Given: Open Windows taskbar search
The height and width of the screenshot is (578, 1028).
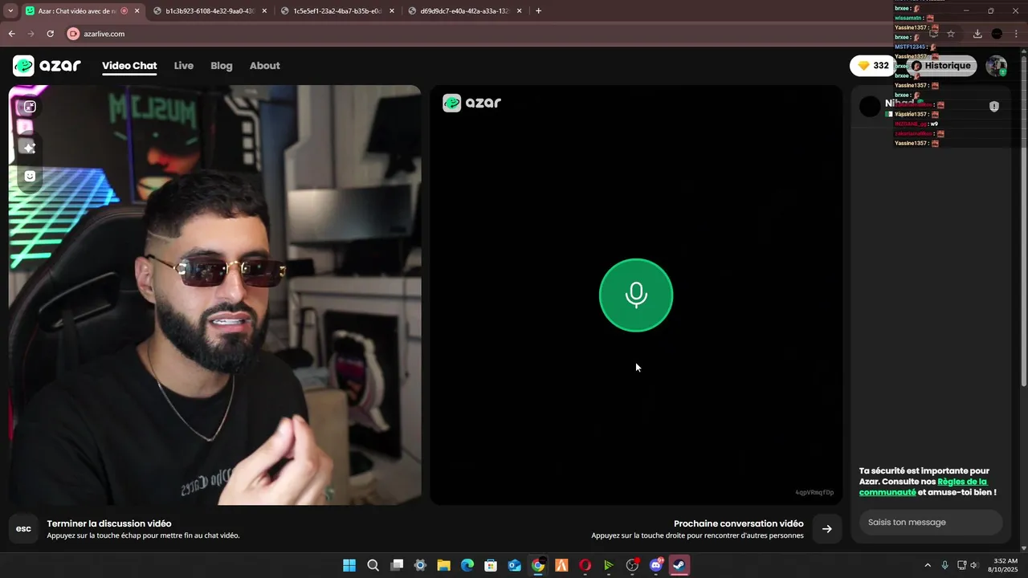Looking at the screenshot, I should coord(373,565).
